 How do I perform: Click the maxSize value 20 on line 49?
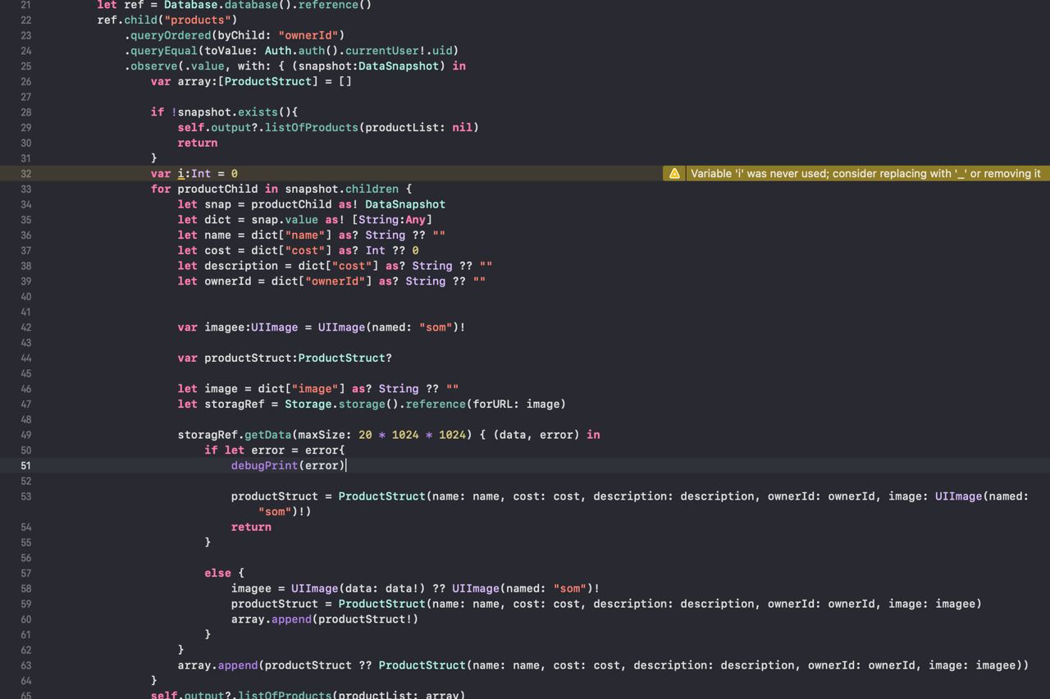[x=365, y=435]
